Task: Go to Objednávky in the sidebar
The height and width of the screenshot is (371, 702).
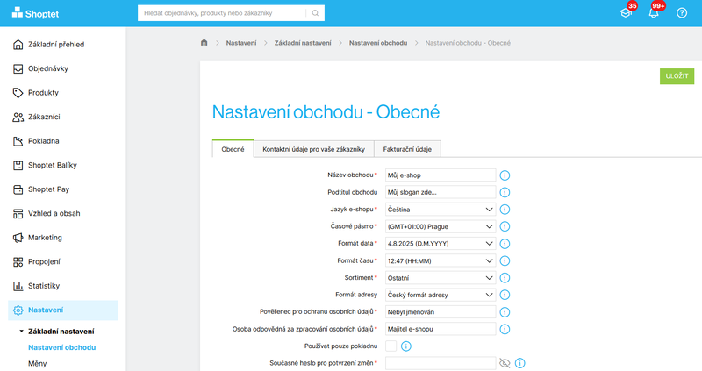Action: (48, 68)
